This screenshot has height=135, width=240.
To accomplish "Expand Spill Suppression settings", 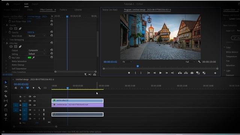I will click(6, 69).
